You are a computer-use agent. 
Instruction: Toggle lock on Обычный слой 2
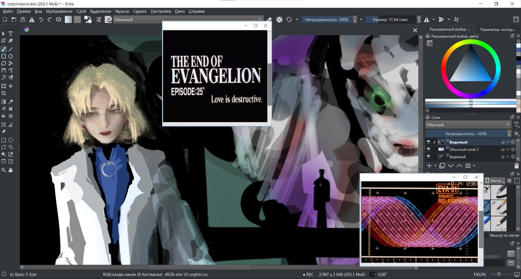503,149
